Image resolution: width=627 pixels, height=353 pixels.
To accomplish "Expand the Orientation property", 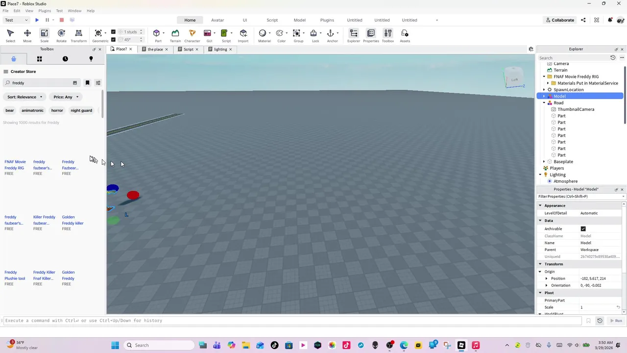I will [547, 285].
